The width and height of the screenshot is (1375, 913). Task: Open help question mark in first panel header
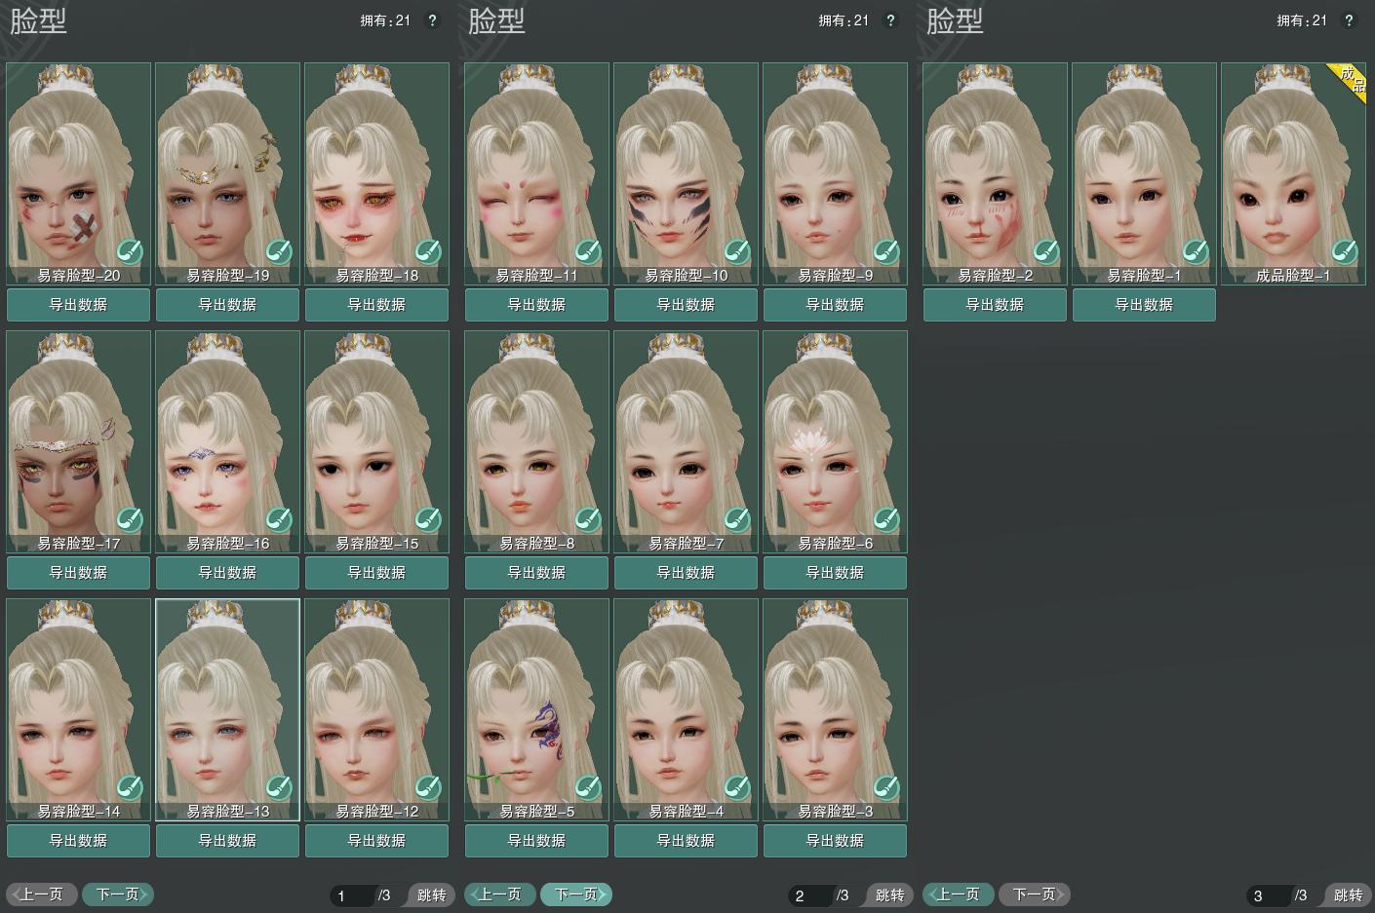[433, 20]
